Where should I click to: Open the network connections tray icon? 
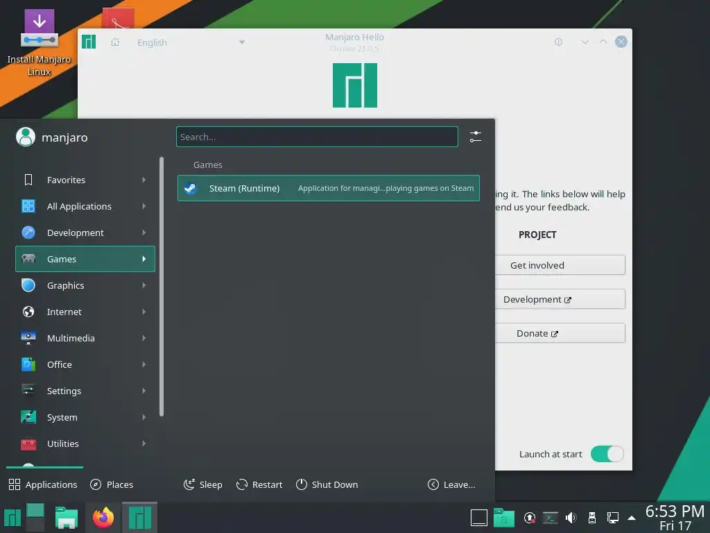[613, 518]
